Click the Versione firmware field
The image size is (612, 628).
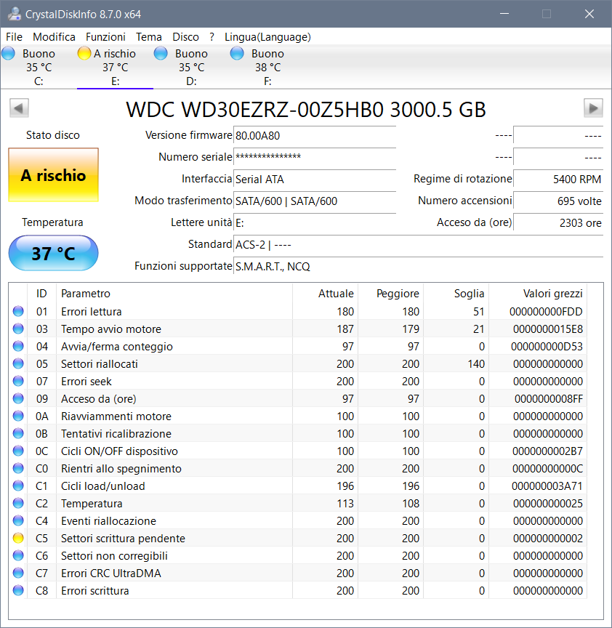pos(315,135)
